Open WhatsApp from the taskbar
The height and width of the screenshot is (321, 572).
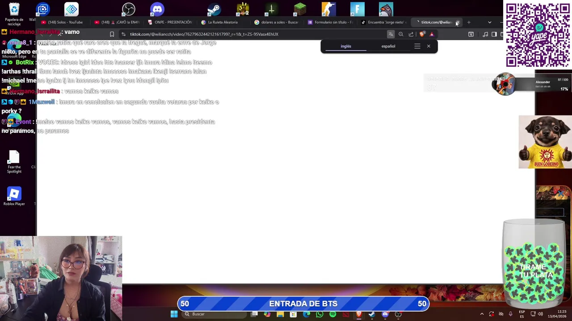click(320, 314)
